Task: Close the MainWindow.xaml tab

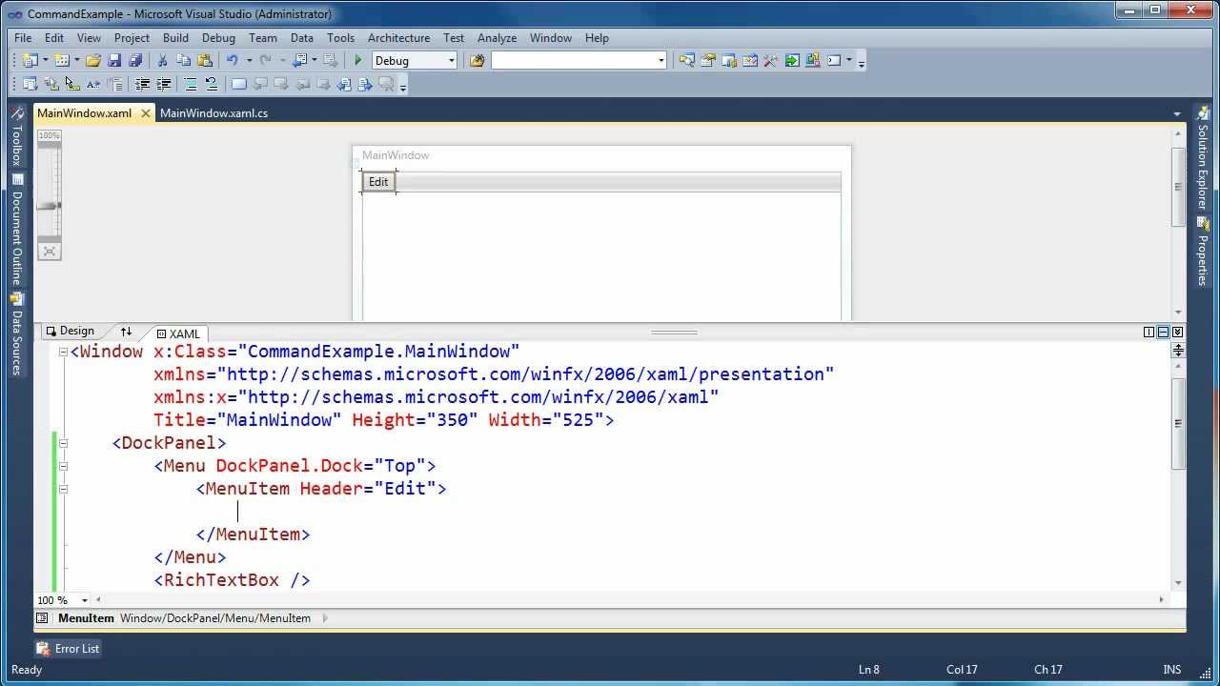Action: pos(145,113)
